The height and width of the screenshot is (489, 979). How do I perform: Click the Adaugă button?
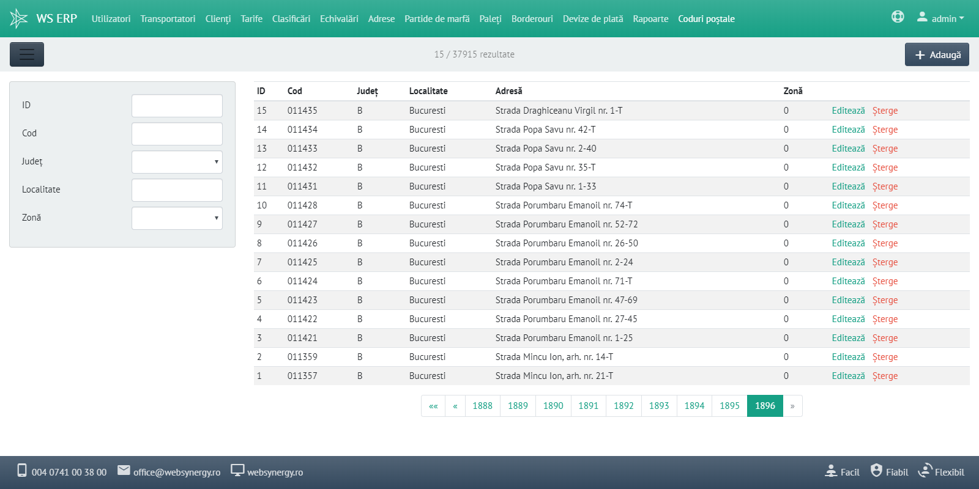[x=937, y=54]
